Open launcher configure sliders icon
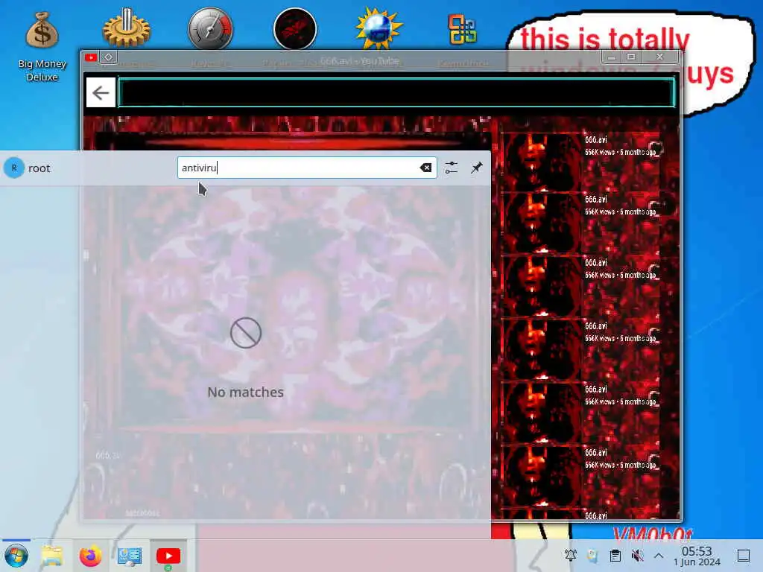The height and width of the screenshot is (572, 763). [x=451, y=168]
